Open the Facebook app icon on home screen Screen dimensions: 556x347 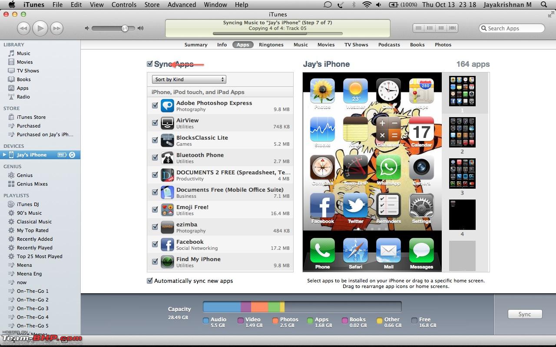coord(322,206)
